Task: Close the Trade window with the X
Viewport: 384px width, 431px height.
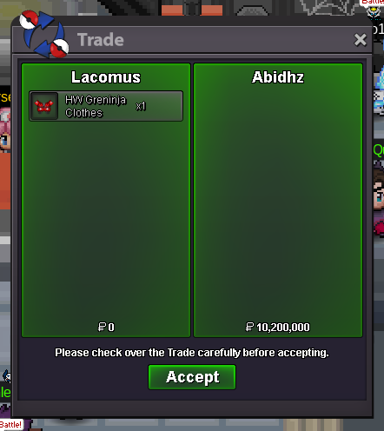Action: coord(361,40)
